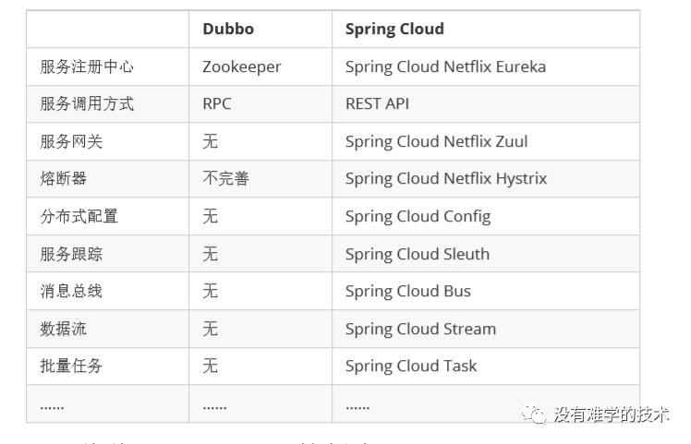Click the 分布式配置 row label

coord(79,216)
